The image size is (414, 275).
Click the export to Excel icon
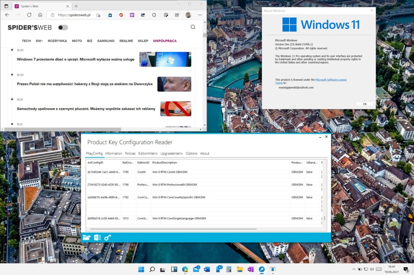[97, 237]
